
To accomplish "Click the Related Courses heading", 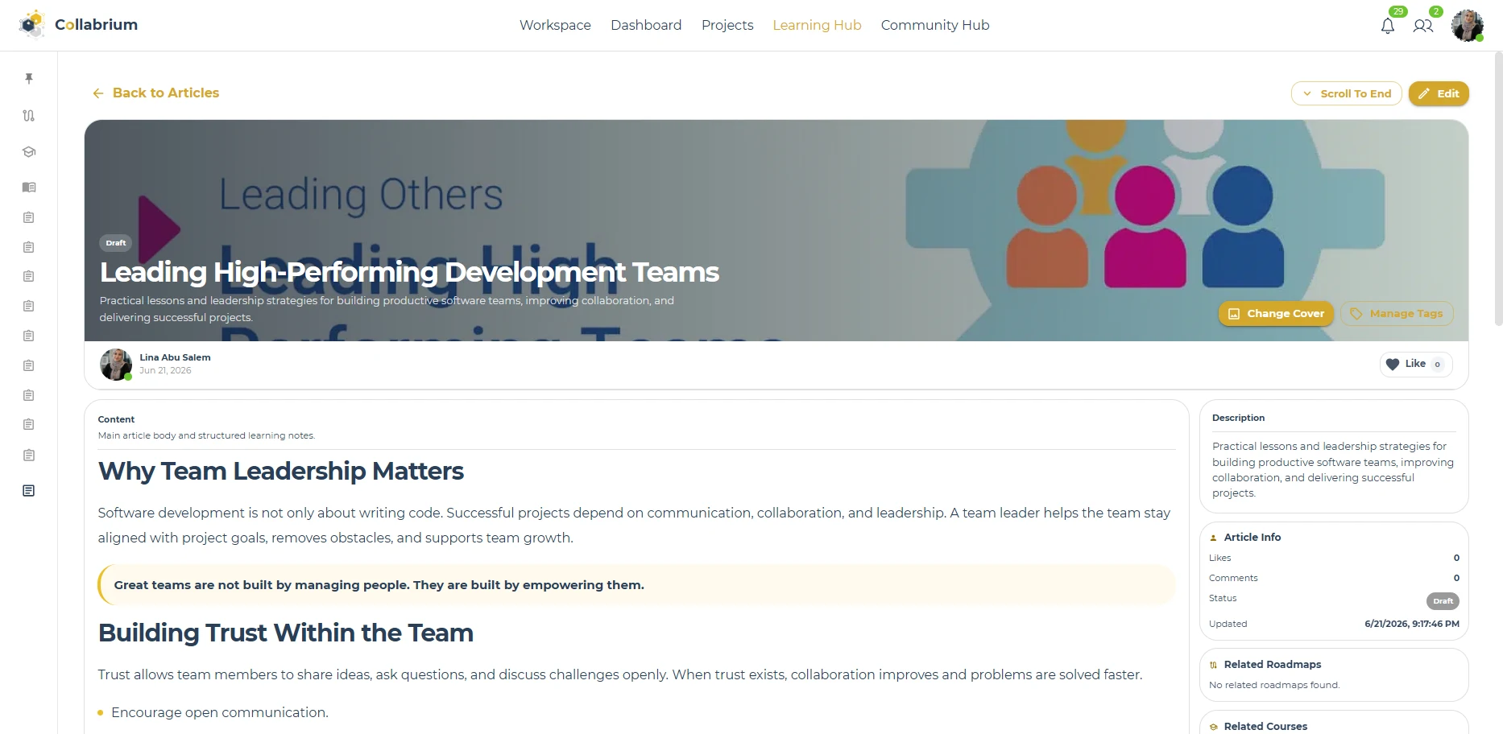I will pos(1265,726).
